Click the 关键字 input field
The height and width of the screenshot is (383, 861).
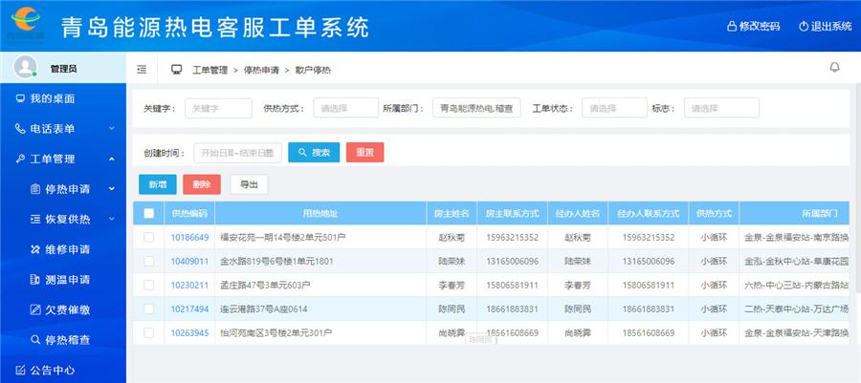click(x=218, y=109)
